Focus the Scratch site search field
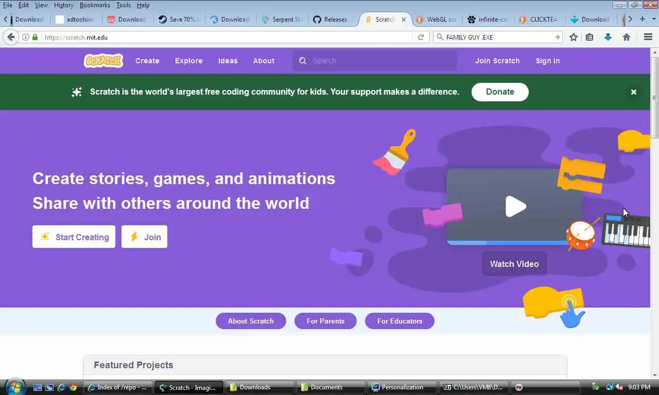This screenshot has height=395, width=659. pos(375,61)
